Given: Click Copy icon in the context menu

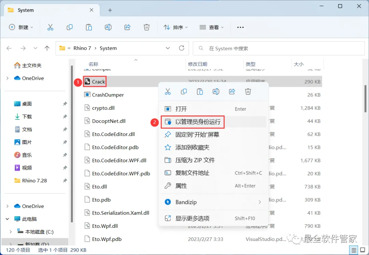Looking at the screenshot, I should tap(184, 91).
